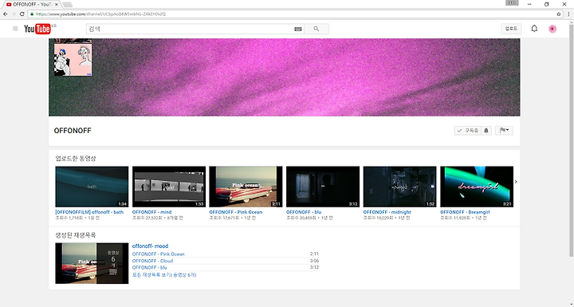574x307 pixels.
Task: Open the YouTube hamburger guide menu
Action: tap(15, 29)
